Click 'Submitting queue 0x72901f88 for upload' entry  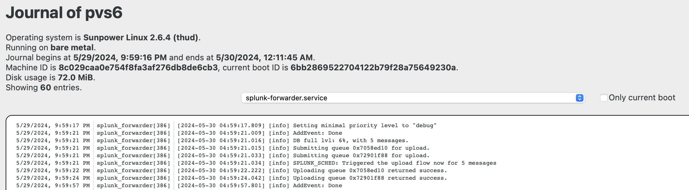click(361, 156)
